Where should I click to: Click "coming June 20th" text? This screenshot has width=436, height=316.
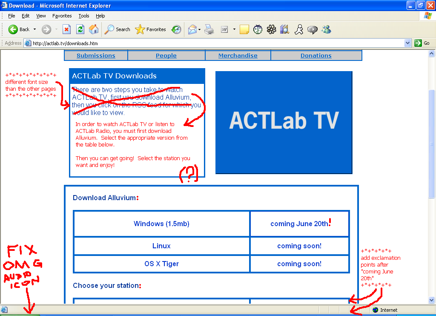(x=299, y=224)
